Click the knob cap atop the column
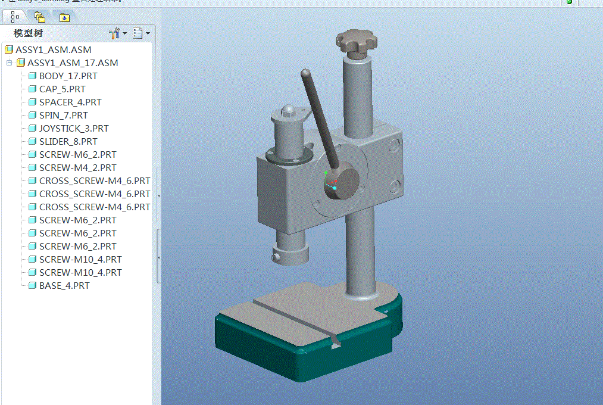The image size is (603, 405). (357, 42)
